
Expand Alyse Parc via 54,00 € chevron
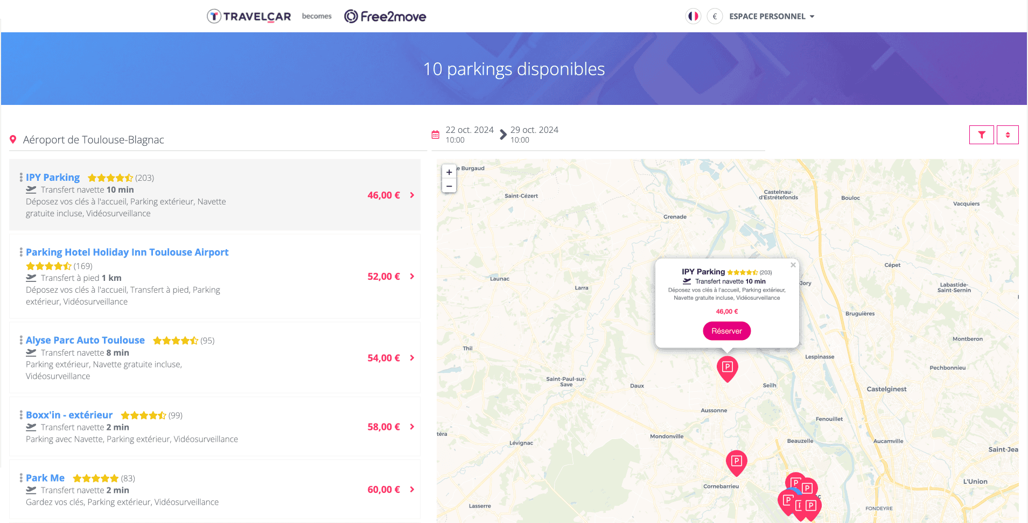(x=412, y=358)
